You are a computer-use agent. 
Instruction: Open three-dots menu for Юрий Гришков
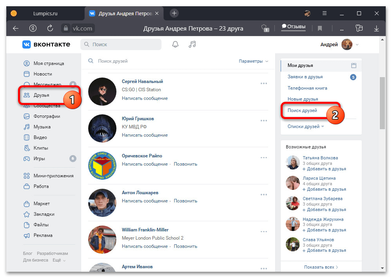click(264, 121)
